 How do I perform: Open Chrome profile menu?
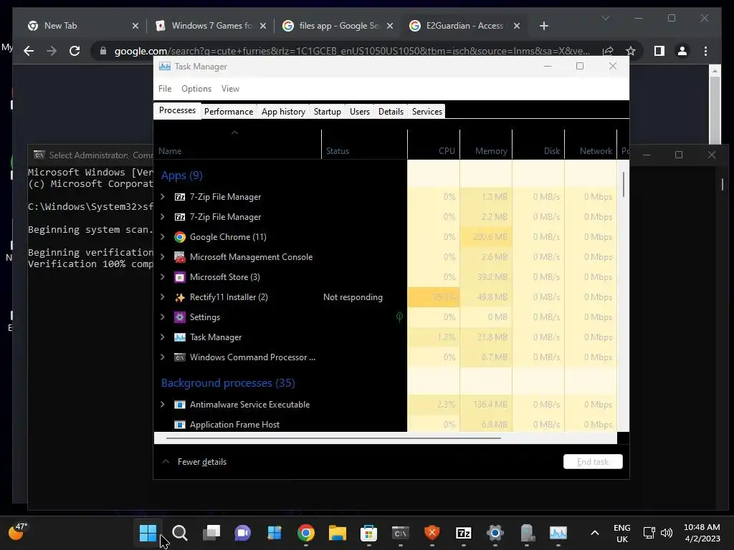click(682, 51)
